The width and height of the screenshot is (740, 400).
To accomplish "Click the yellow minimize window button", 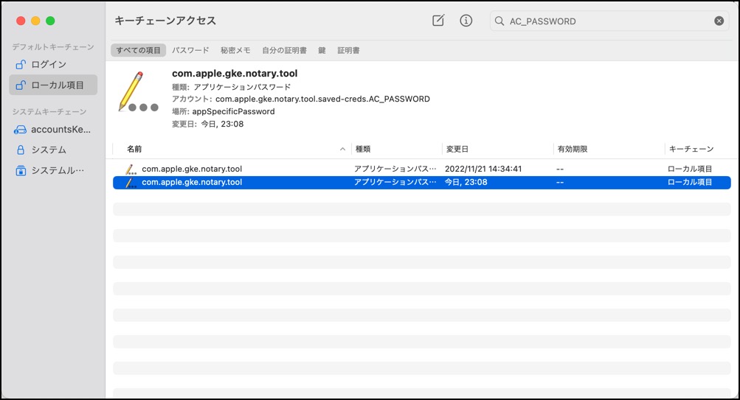I will (35, 21).
